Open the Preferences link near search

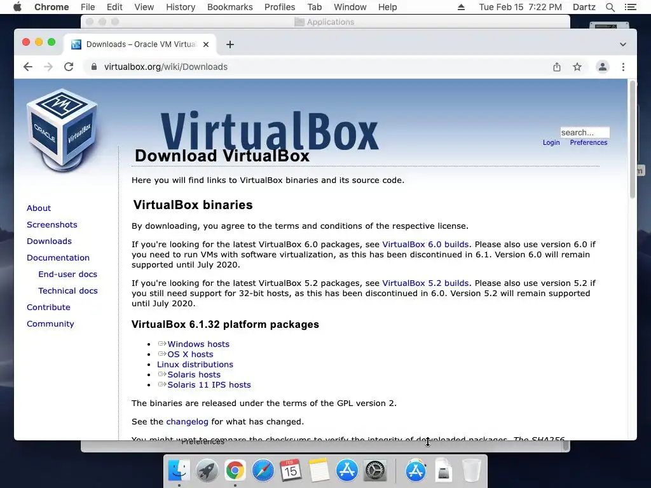coord(588,142)
